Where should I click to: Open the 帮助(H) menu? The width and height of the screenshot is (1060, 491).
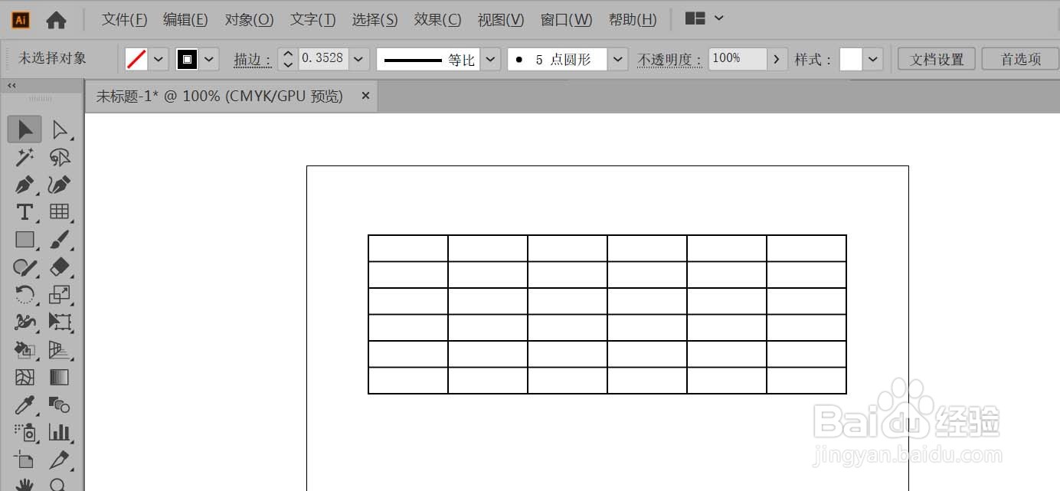click(x=633, y=20)
